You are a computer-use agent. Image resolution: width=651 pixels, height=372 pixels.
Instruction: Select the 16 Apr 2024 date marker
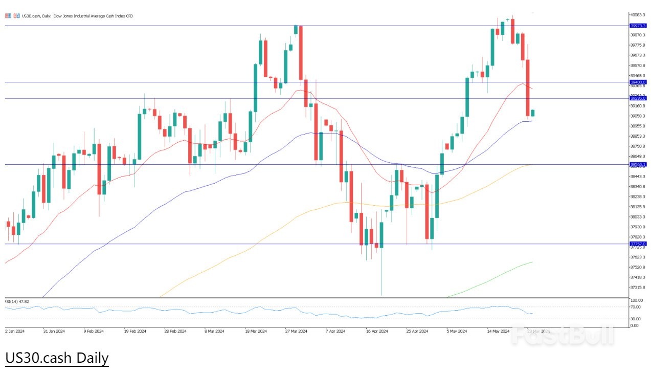376,331
